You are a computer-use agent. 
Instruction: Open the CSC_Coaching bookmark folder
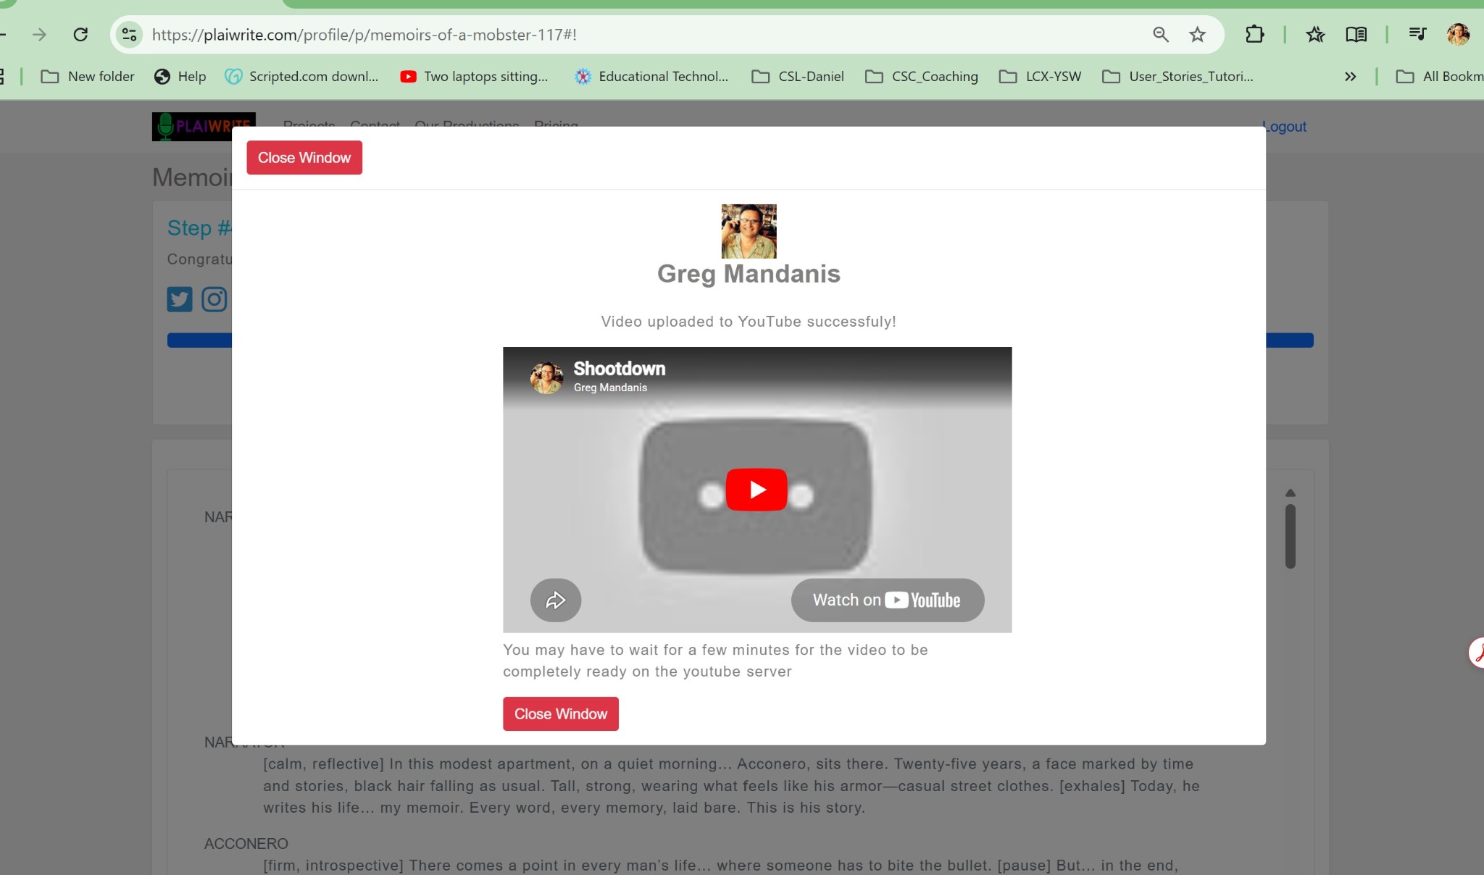tap(922, 76)
